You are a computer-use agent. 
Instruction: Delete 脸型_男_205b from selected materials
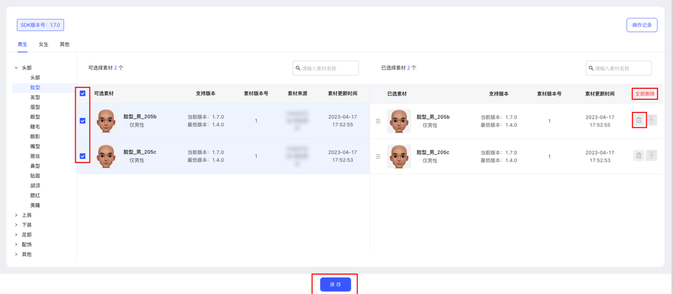(639, 120)
